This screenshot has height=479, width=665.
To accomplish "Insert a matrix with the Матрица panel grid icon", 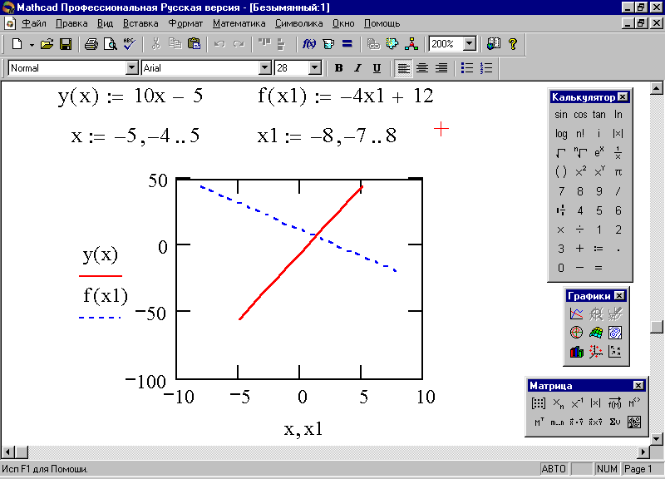I will coord(538,403).
